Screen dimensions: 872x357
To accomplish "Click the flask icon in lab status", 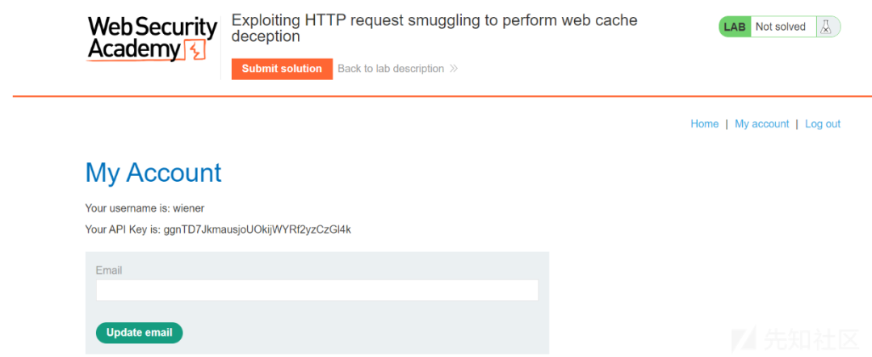I will 826,27.
